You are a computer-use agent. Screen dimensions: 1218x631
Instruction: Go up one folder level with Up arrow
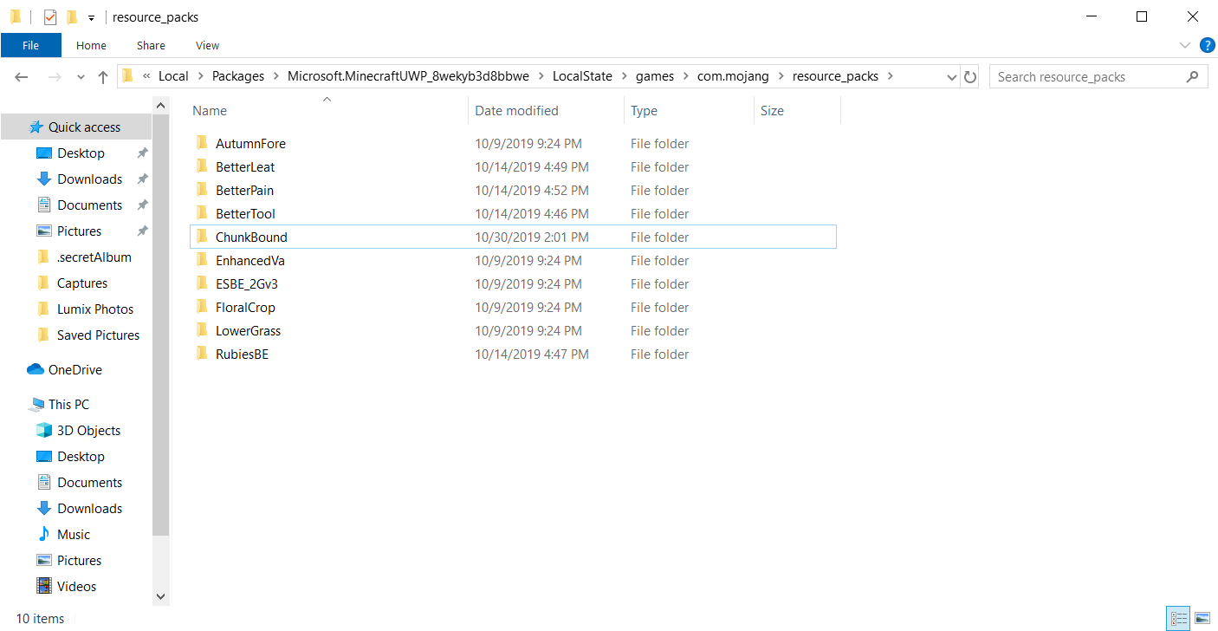[103, 77]
